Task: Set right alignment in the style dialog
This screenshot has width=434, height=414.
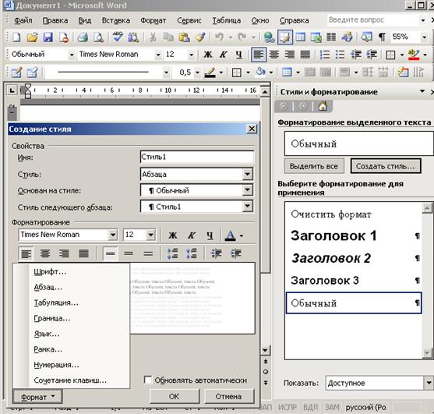Action: click(64, 253)
